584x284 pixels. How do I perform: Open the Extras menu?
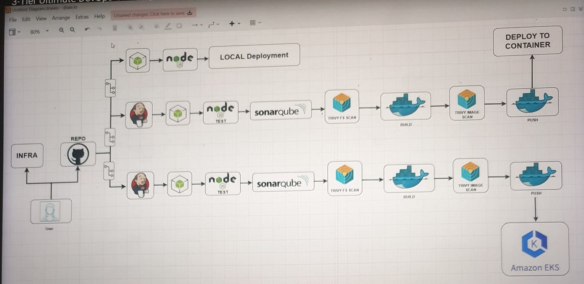pos(82,17)
